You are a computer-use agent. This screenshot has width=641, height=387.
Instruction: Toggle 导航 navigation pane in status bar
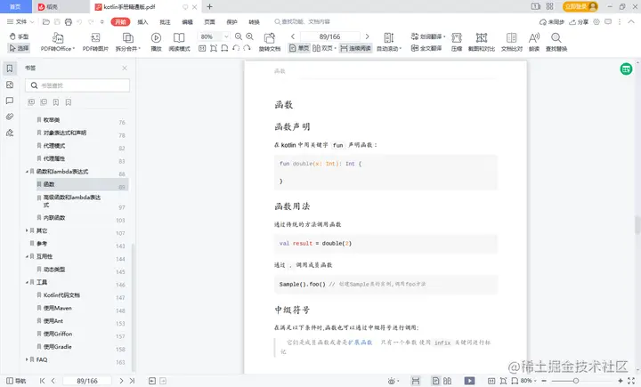pyautogui.click(x=16, y=381)
